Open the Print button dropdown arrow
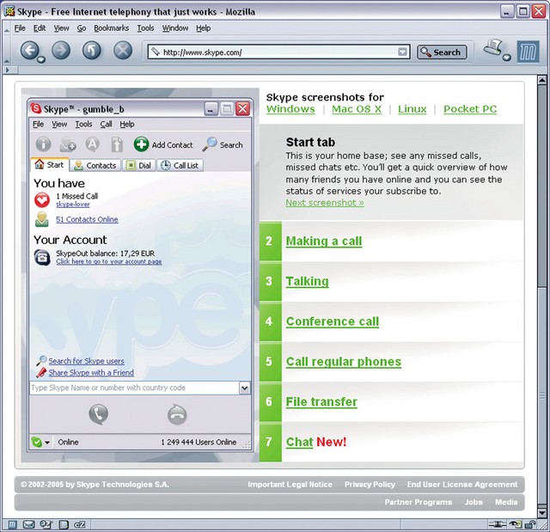 pos(507,58)
